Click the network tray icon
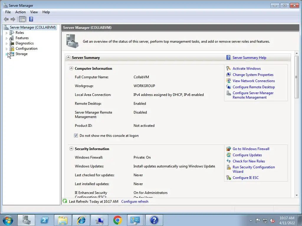 [x=265, y=220]
